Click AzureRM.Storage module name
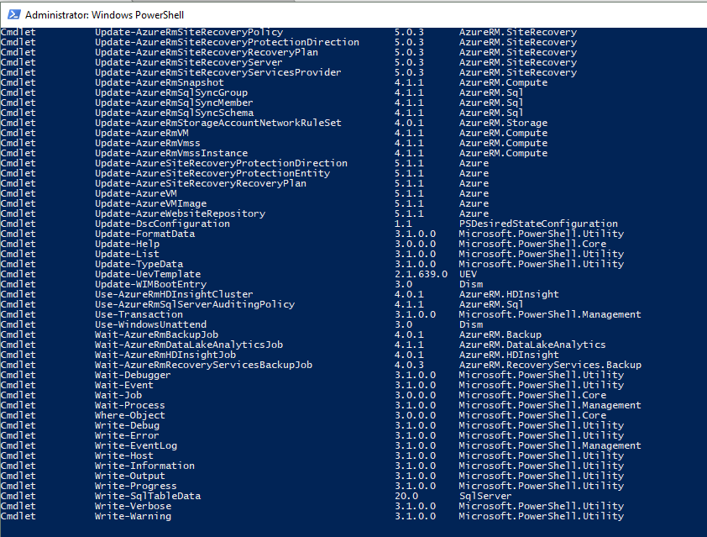Image resolution: width=707 pixels, height=537 pixels. click(x=503, y=123)
